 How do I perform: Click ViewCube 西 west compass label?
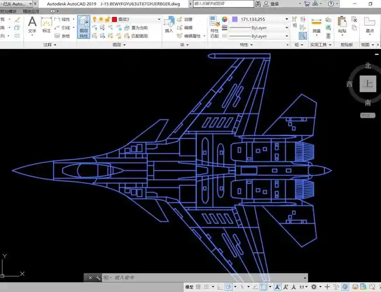tap(349, 84)
